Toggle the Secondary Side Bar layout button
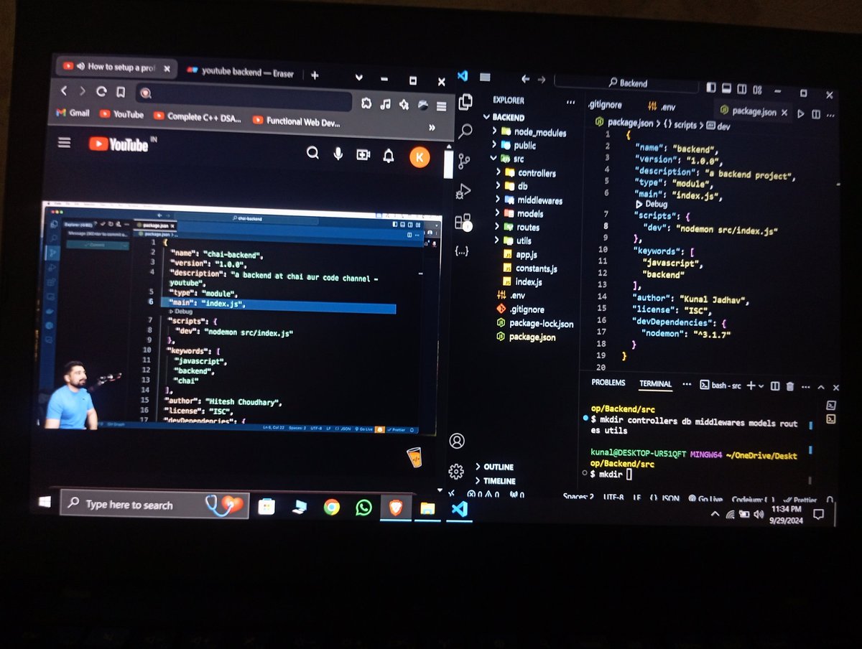The height and width of the screenshot is (649, 862). click(741, 89)
